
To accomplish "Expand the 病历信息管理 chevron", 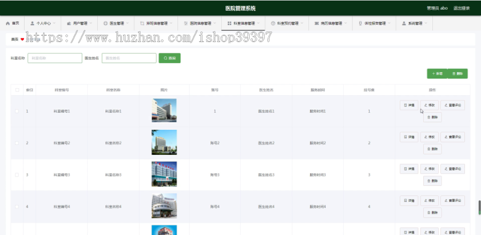I will click(x=345, y=23).
